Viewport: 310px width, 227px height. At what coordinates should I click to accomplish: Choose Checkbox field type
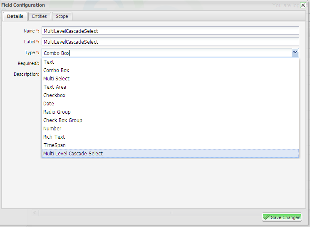click(54, 95)
